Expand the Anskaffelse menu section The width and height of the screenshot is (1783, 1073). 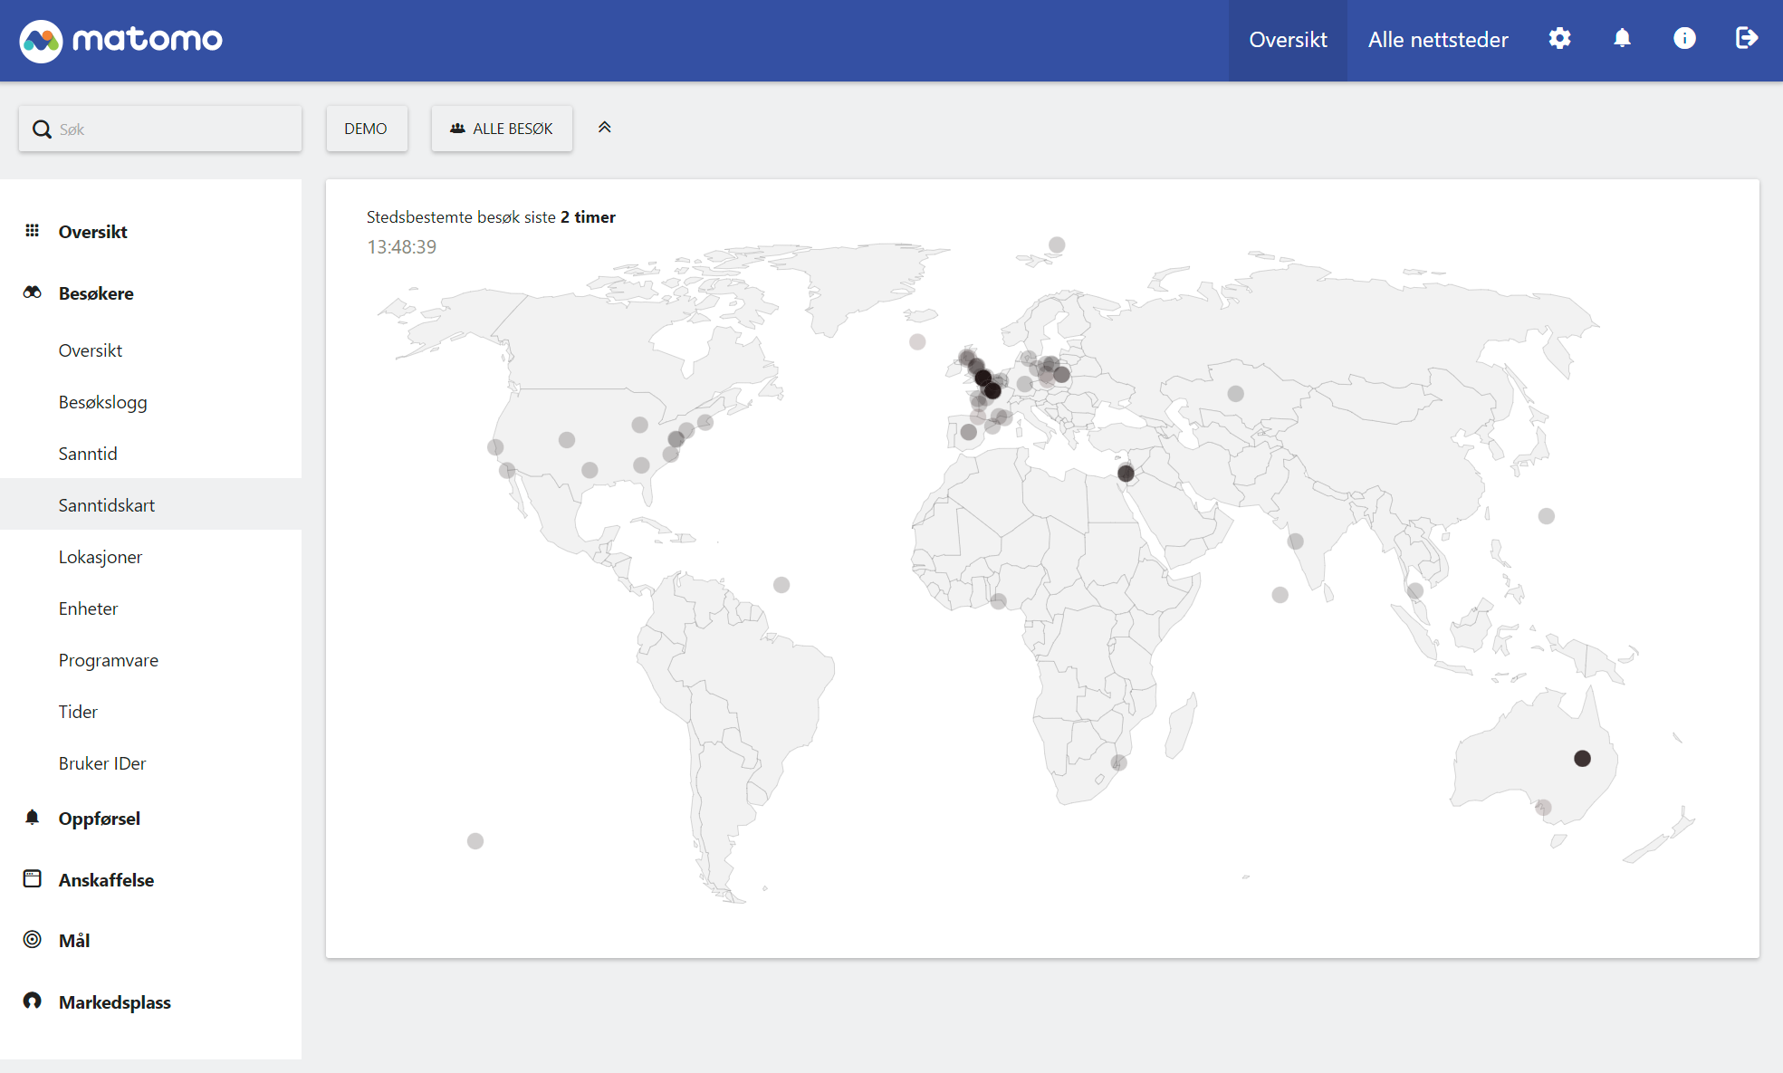click(x=106, y=880)
